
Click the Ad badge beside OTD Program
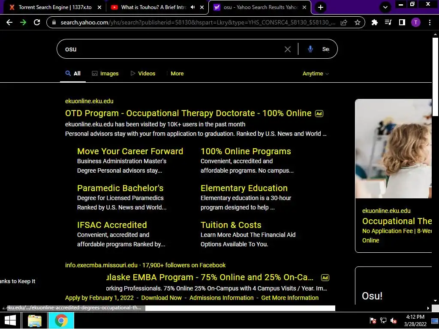pyautogui.click(x=319, y=114)
